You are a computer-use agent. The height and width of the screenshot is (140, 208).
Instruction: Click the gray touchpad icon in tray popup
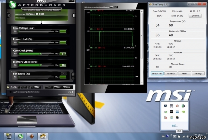(x=171, y=106)
